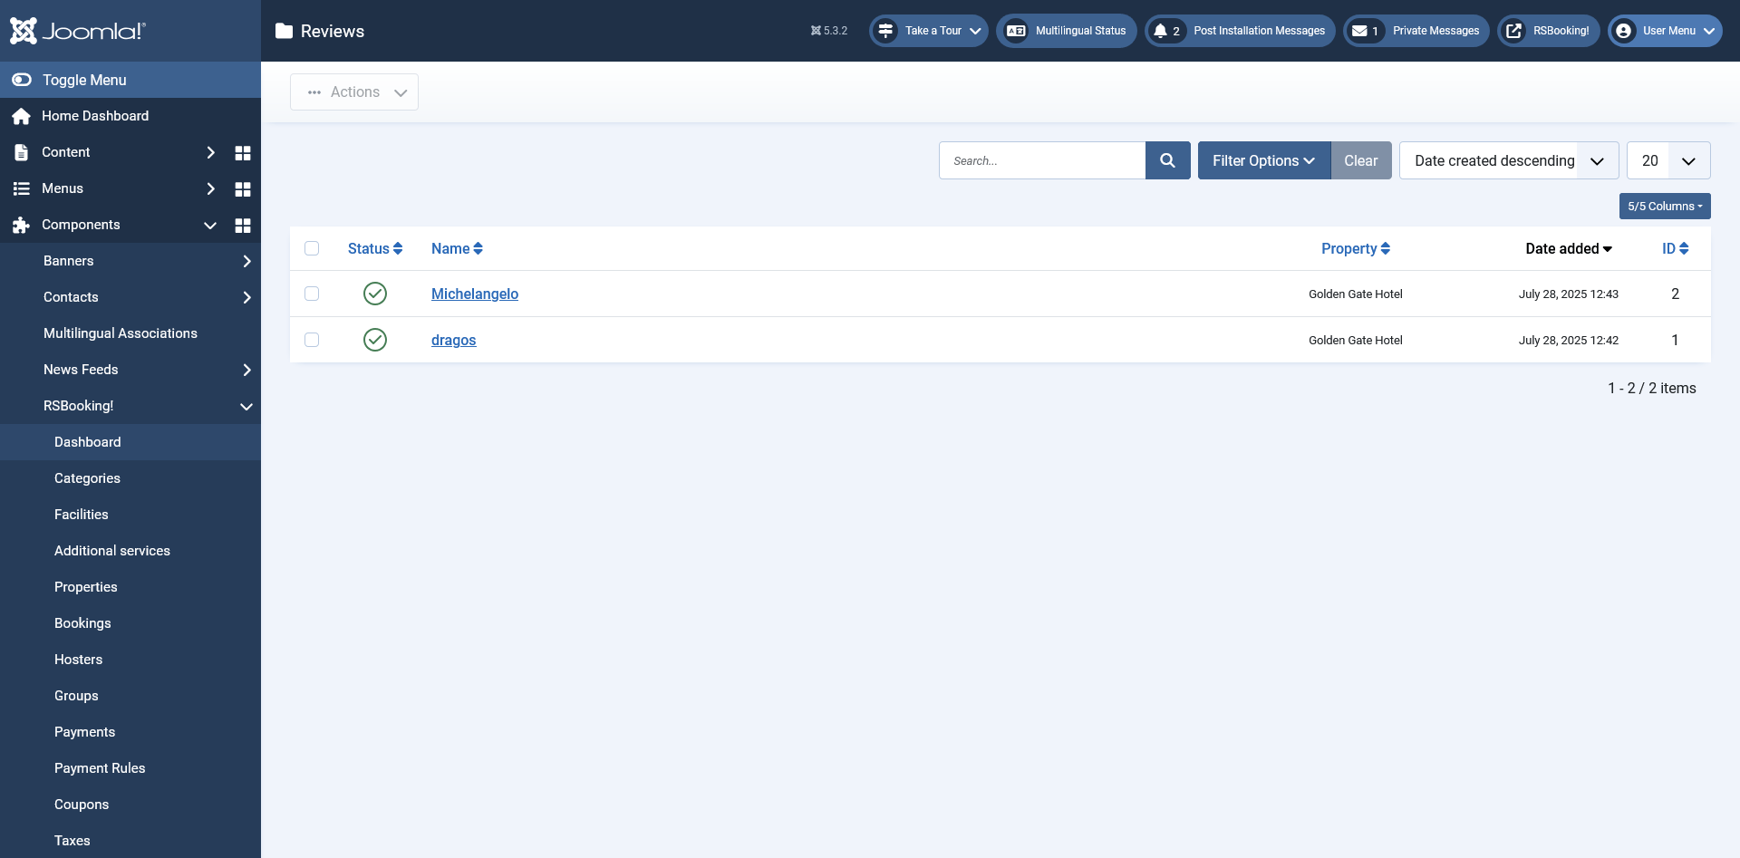Open the Actions dropdown
The image size is (1740, 858).
(x=354, y=92)
